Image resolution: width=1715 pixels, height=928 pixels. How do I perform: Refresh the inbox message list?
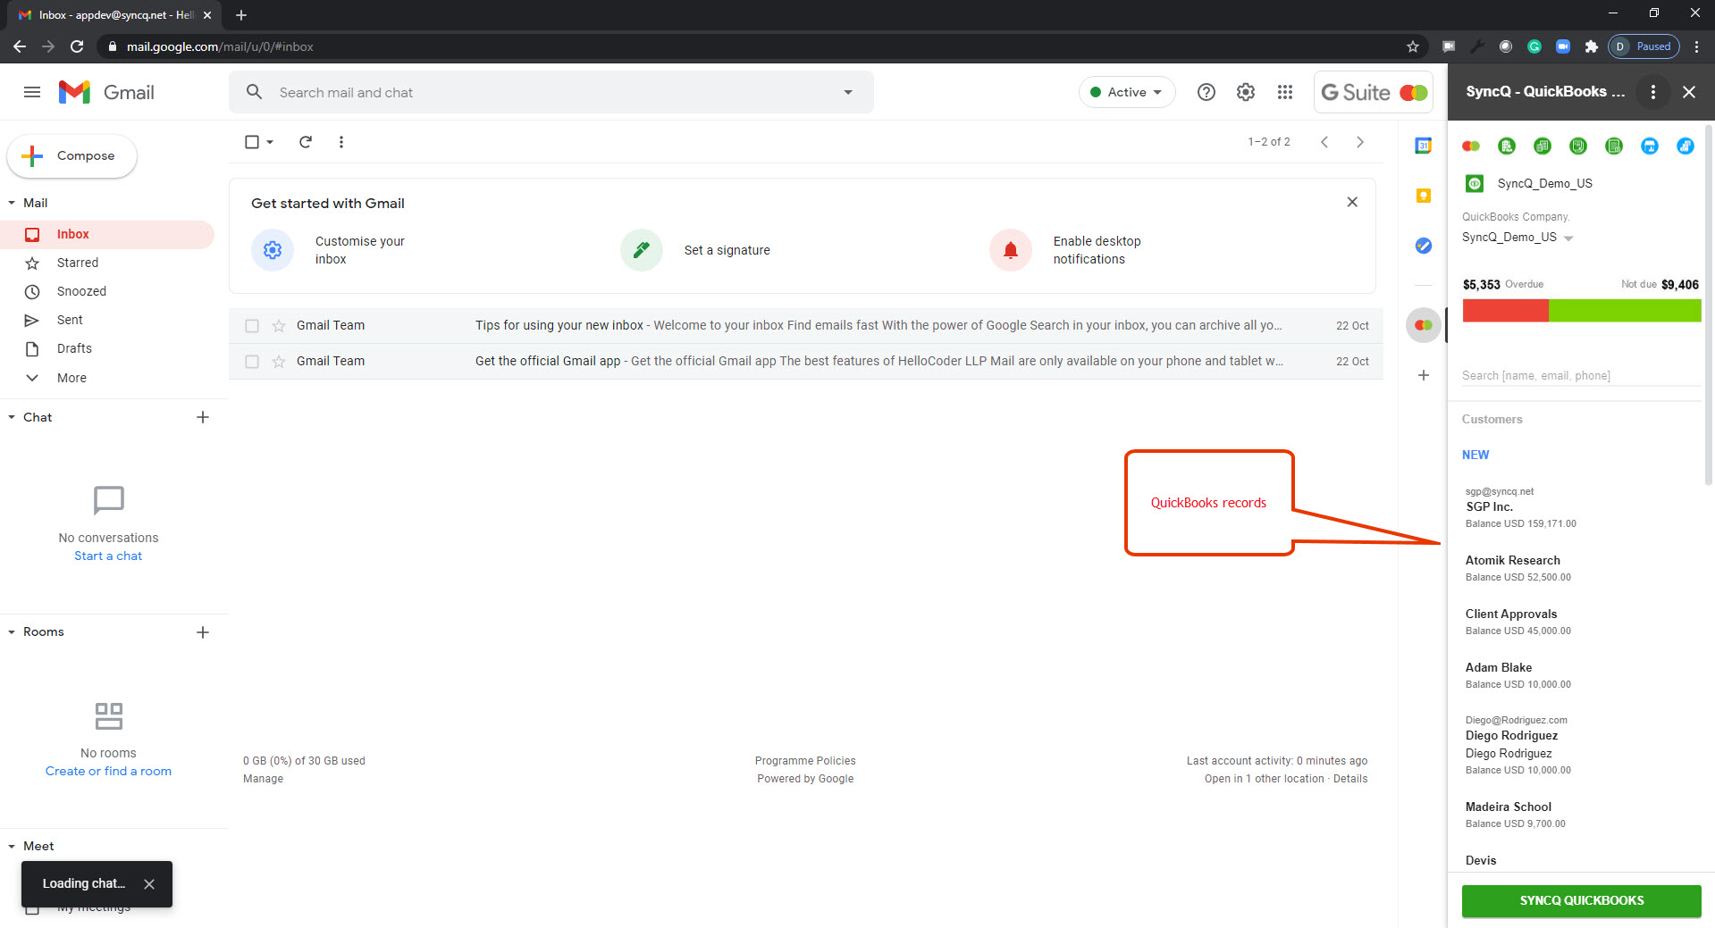(x=306, y=142)
